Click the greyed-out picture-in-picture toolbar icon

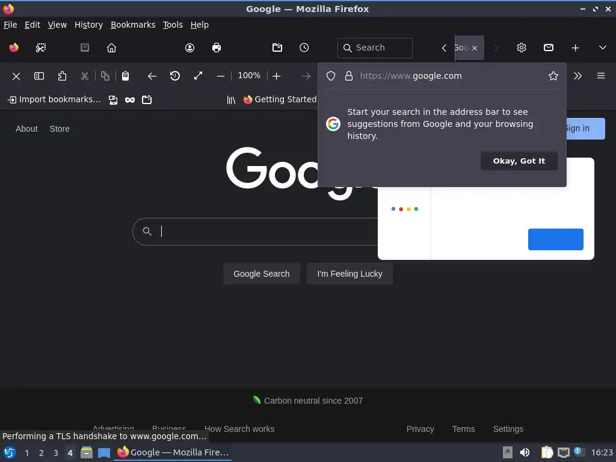[x=85, y=48]
